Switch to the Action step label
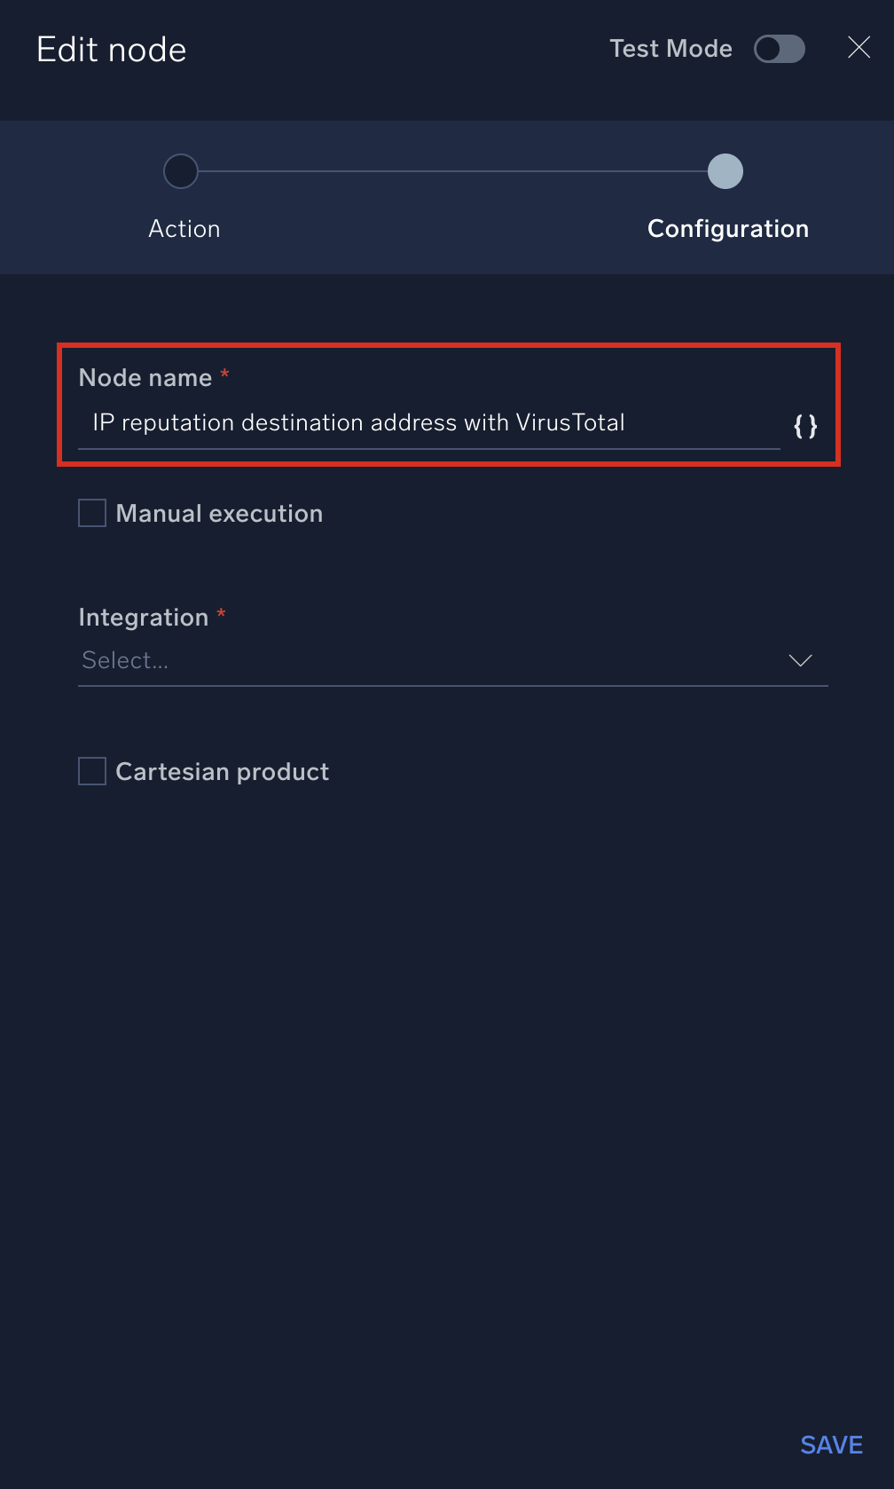This screenshot has height=1489, width=894. pyautogui.click(x=184, y=229)
